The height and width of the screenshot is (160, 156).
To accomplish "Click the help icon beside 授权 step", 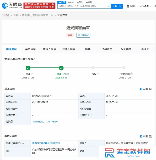I will point(98,74).
